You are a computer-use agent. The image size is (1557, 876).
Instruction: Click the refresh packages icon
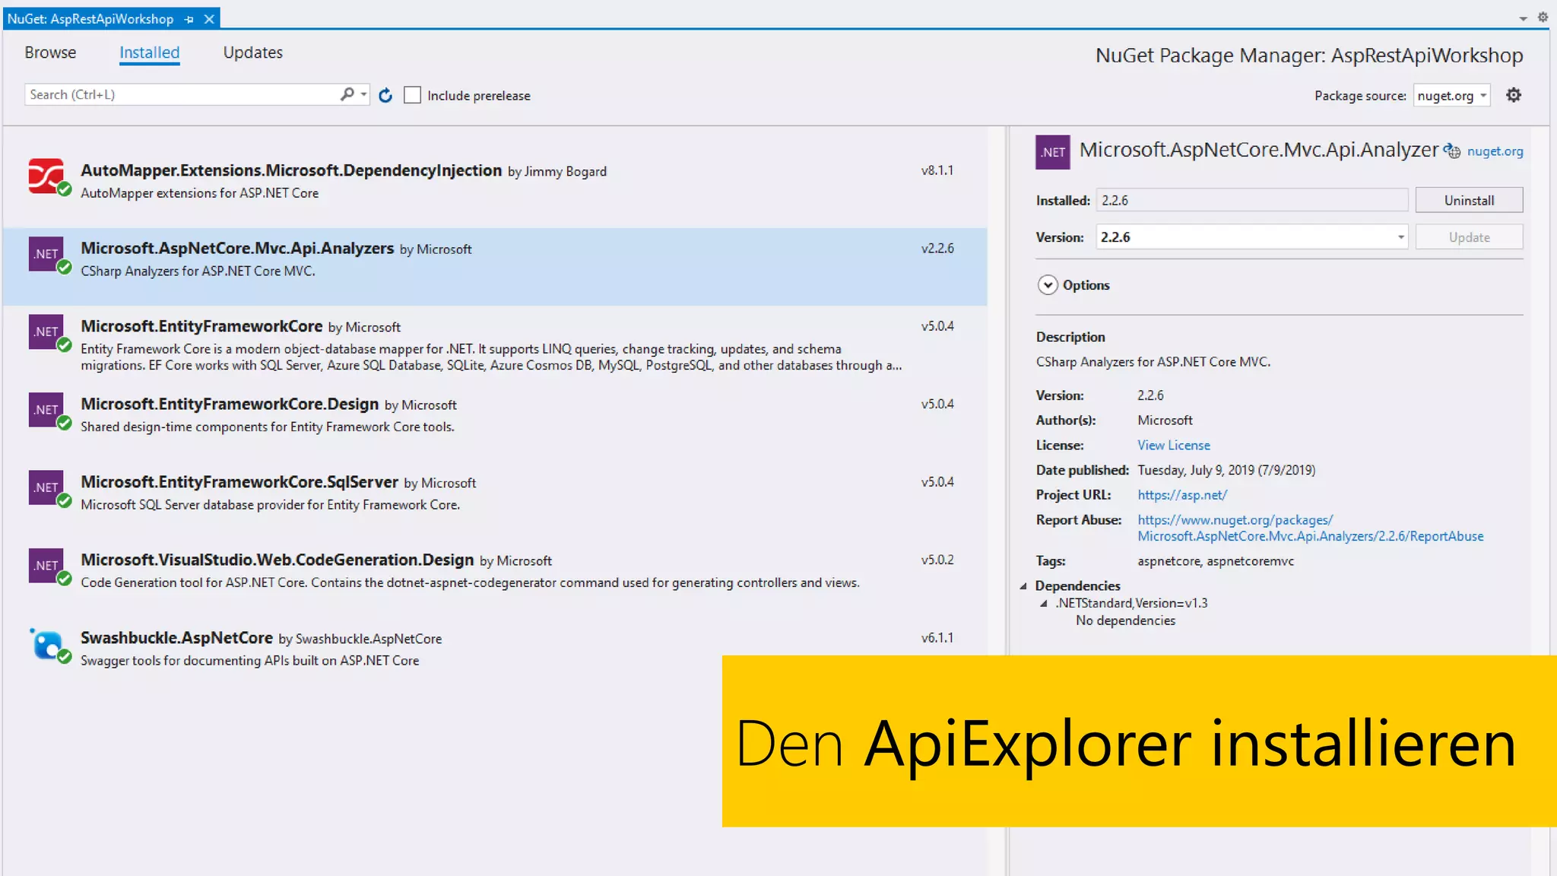point(385,95)
